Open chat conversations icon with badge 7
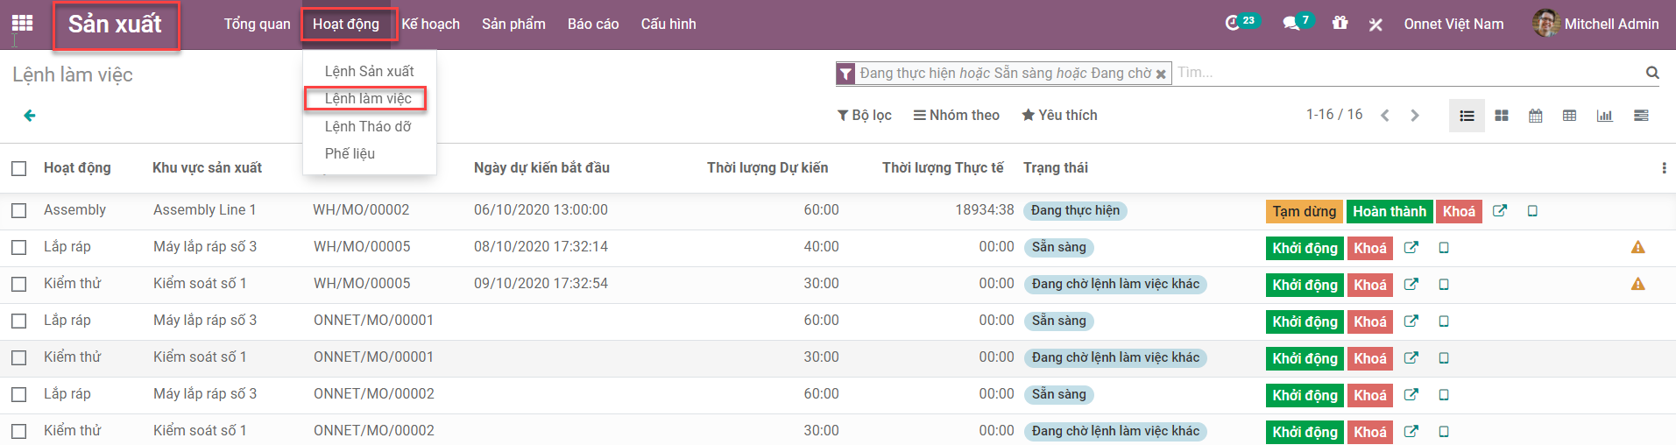The image size is (1676, 445). 1297,23
